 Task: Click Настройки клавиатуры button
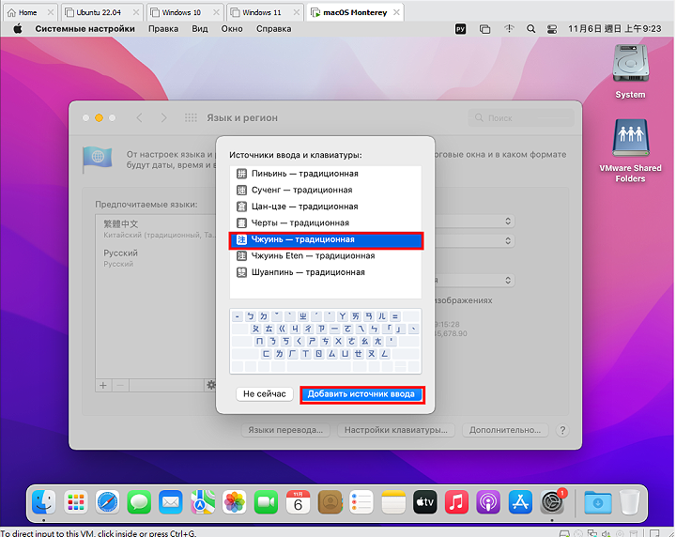pos(396,430)
